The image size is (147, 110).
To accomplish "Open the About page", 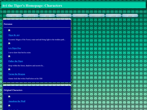I will click(113, 15).
